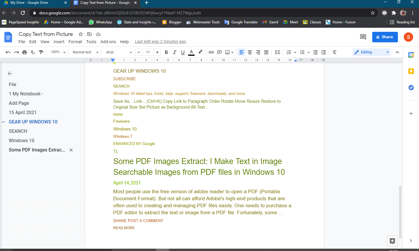Image resolution: width=419 pixels, height=251 pixels.
Task: Click the Redo icon in toolbar
Action: pos(16,52)
